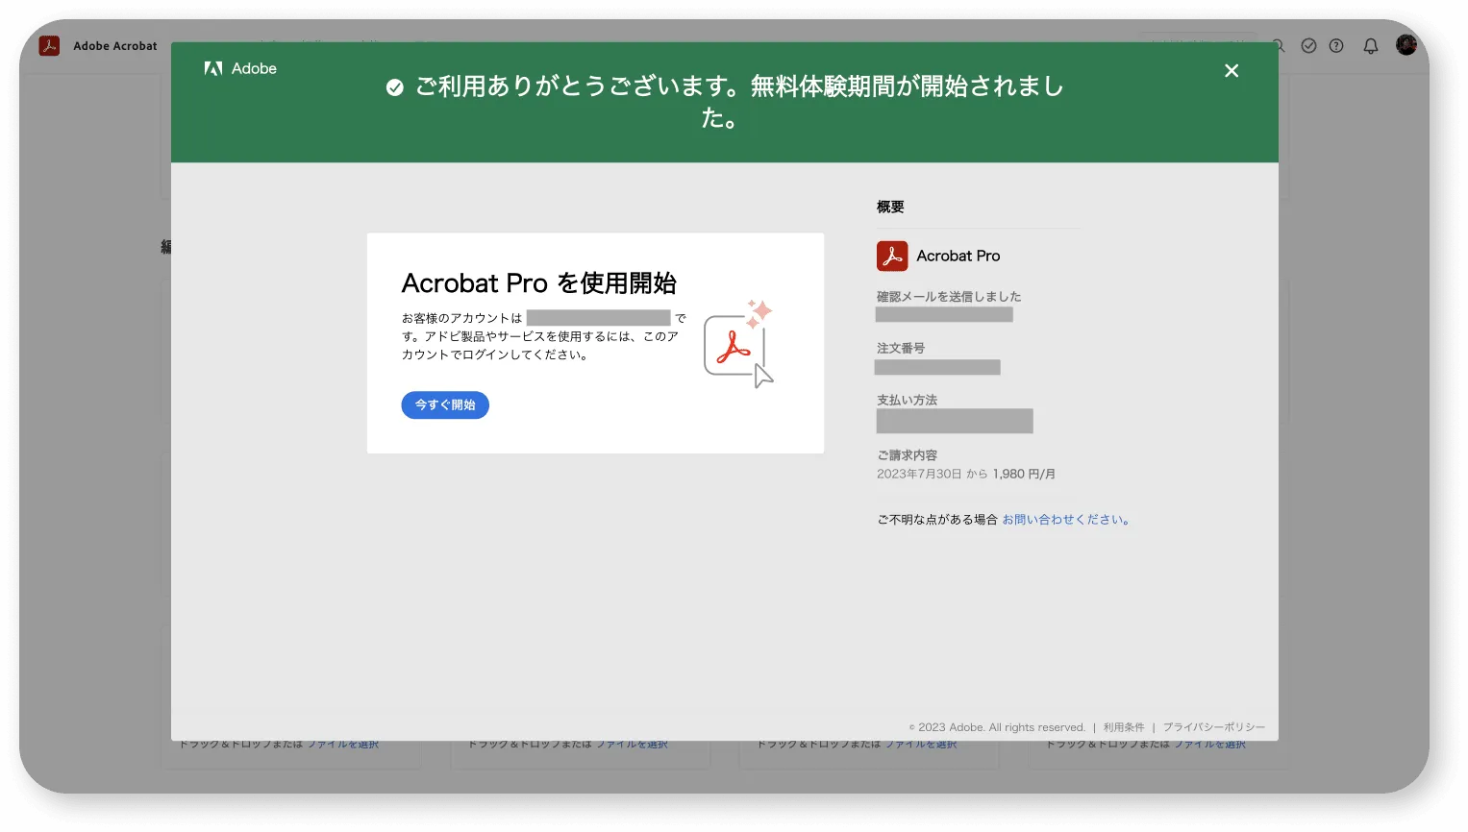The width and height of the screenshot is (1468, 832).
Task: Click the 注文番号 label
Action: [901, 348]
